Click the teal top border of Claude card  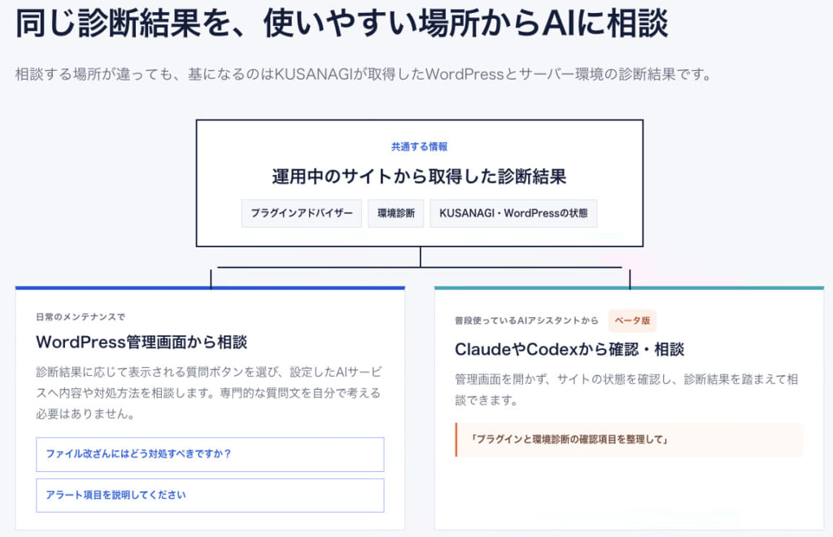pos(629,288)
